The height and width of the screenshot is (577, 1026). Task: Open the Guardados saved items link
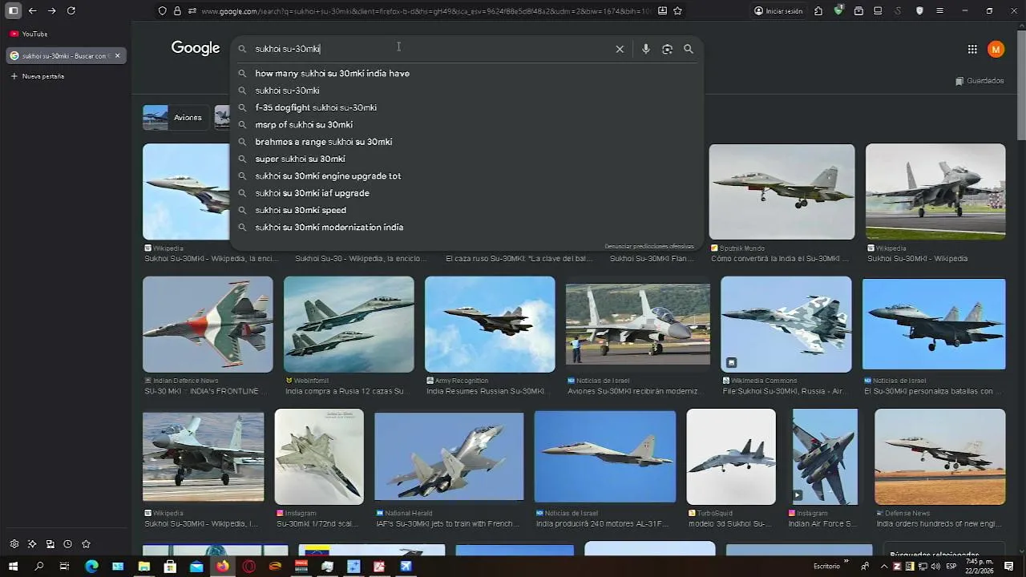(980, 81)
